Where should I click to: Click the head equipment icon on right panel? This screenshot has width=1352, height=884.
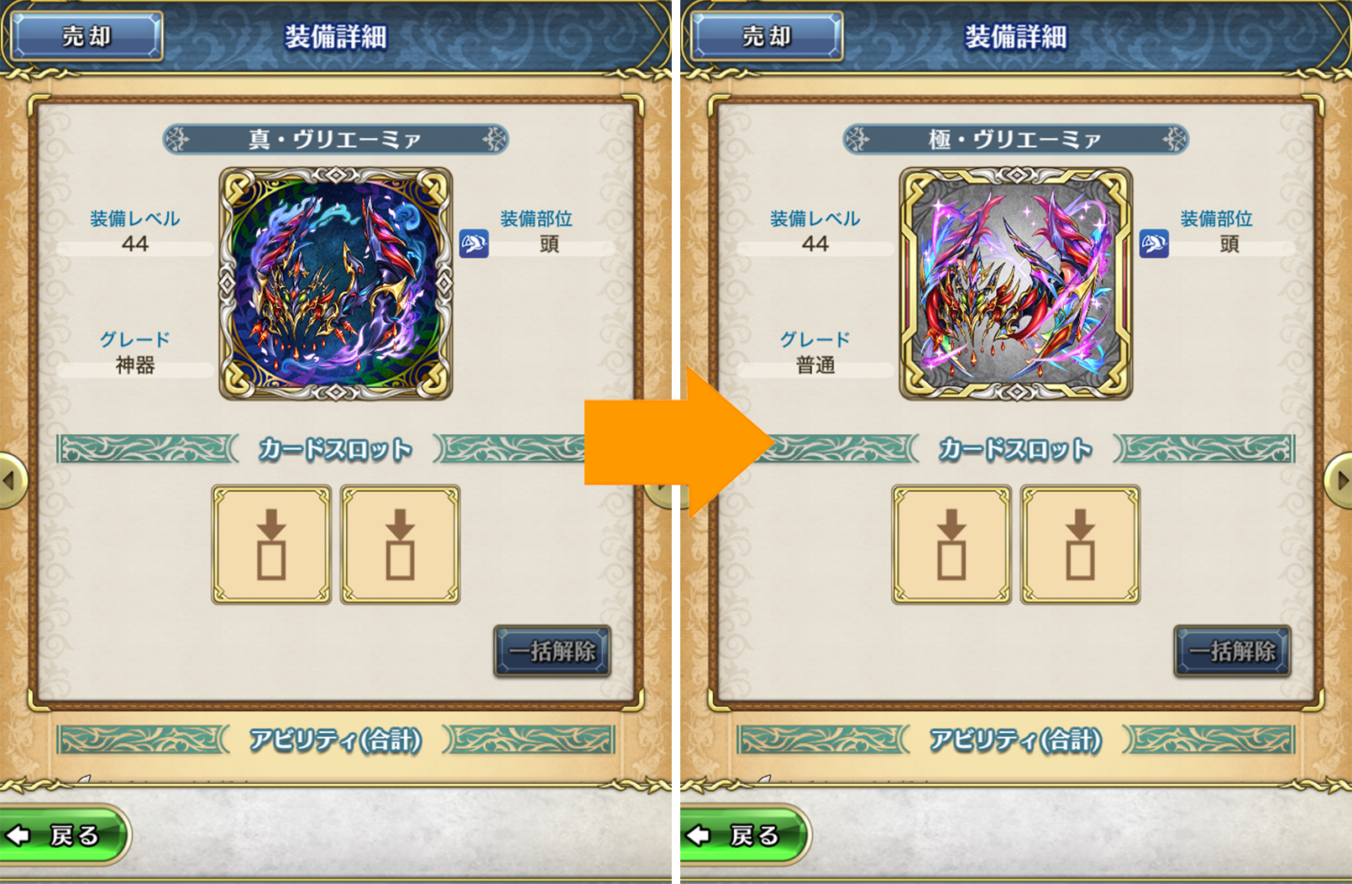1155,244
